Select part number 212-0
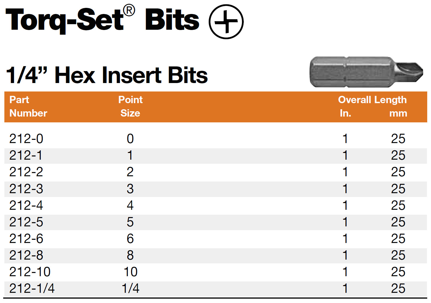This screenshot has width=431, height=303. 26,139
